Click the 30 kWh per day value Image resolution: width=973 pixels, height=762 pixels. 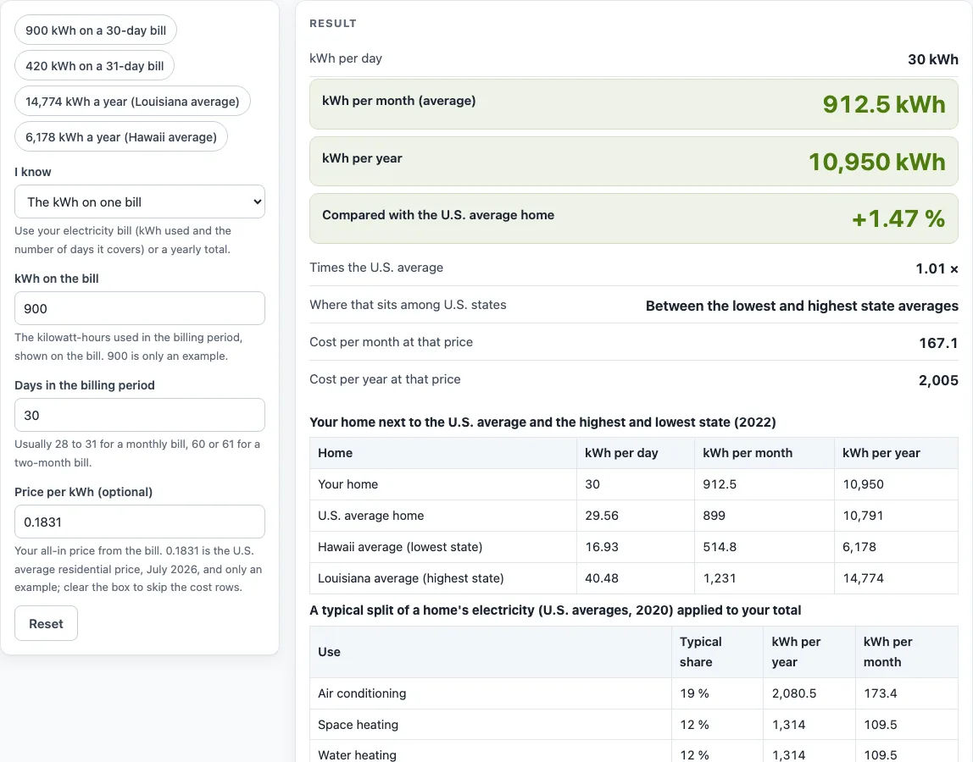pyautogui.click(x=932, y=59)
